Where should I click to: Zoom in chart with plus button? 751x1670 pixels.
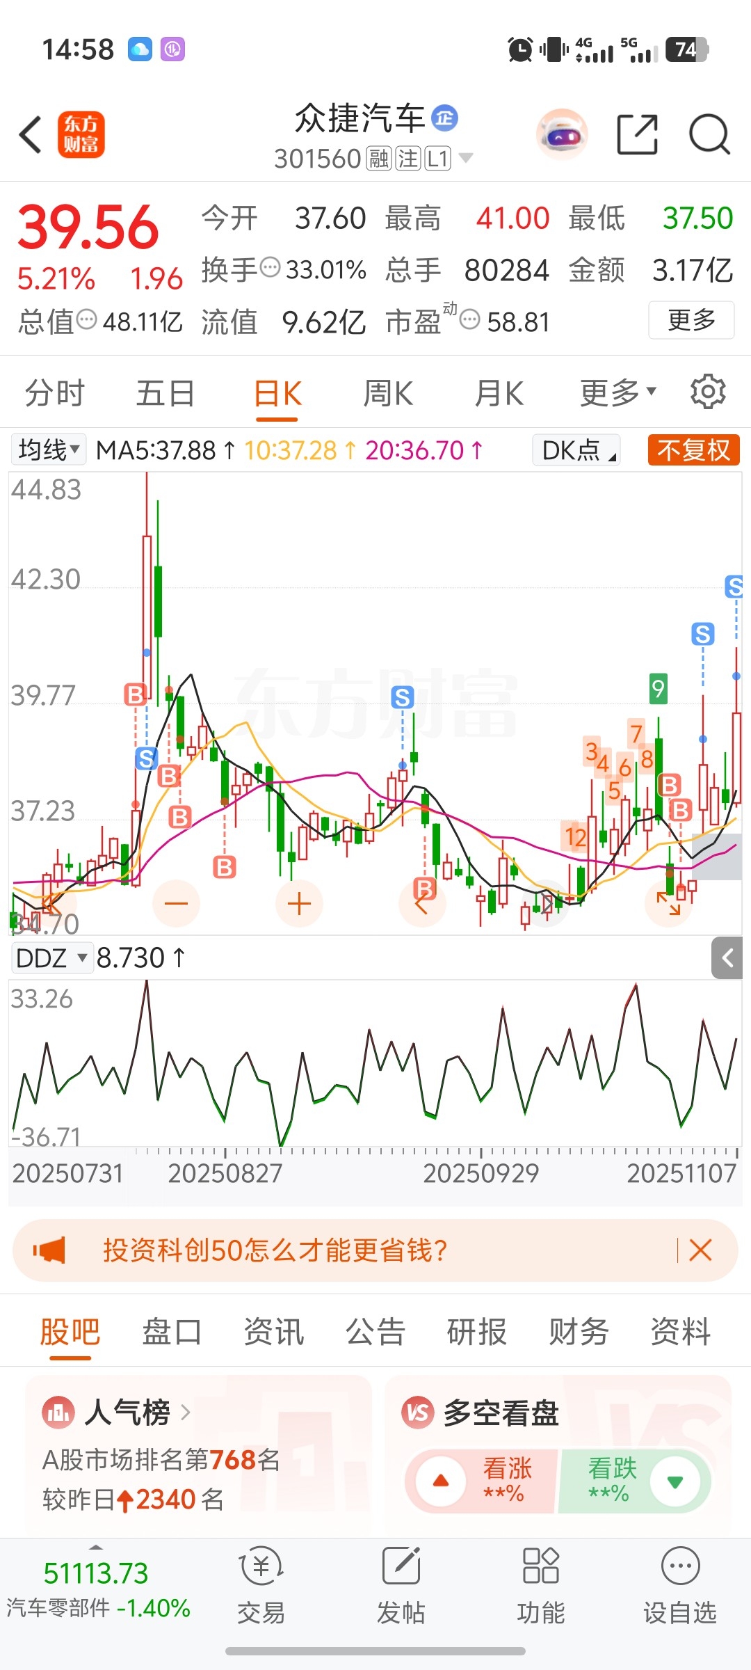tap(299, 903)
